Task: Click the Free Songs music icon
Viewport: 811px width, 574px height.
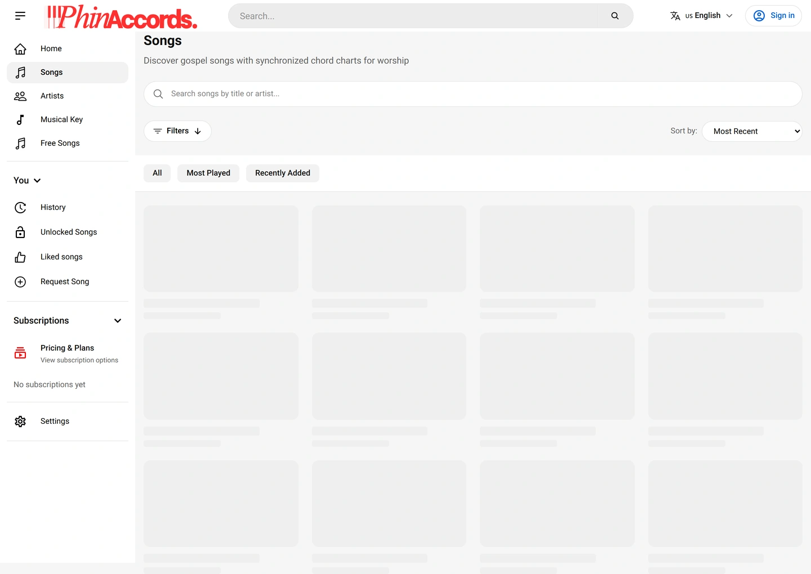Action: click(x=20, y=143)
